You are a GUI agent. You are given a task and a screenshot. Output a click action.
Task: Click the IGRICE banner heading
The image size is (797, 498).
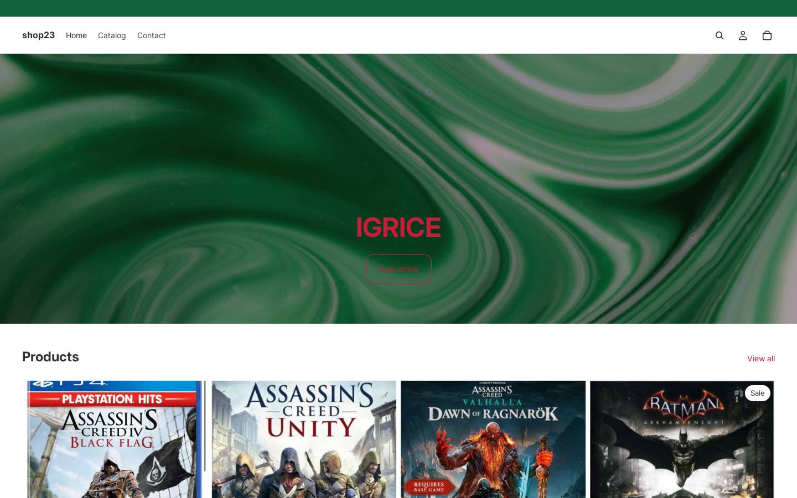point(398,227)
